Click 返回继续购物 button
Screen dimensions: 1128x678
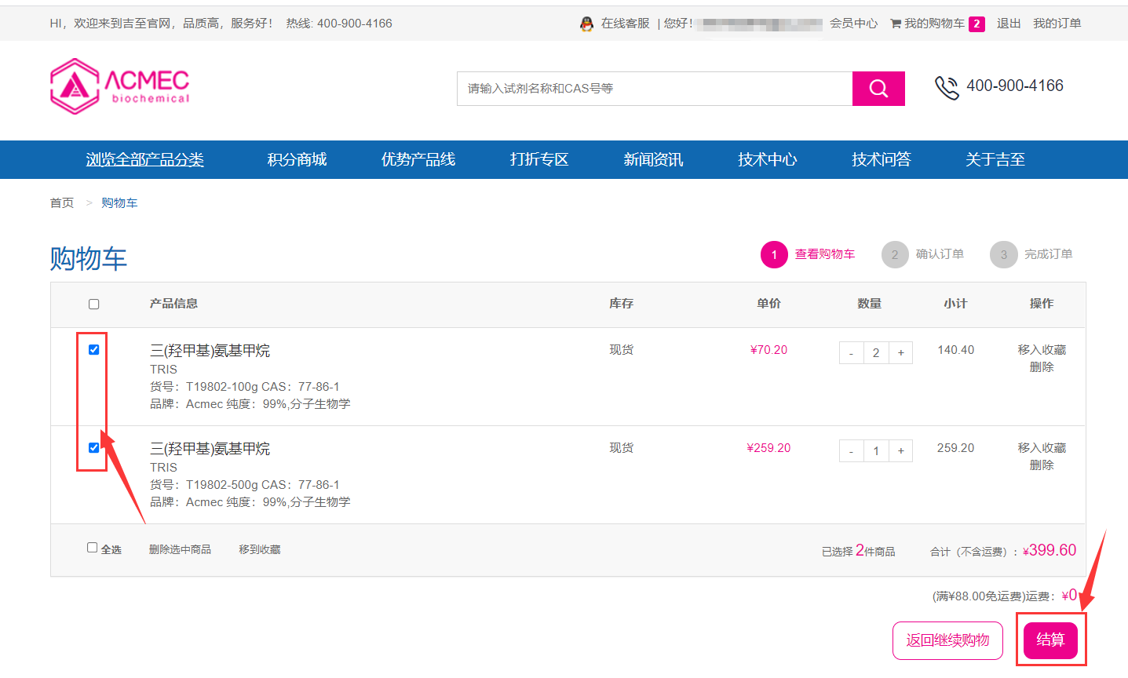(947, 640)
